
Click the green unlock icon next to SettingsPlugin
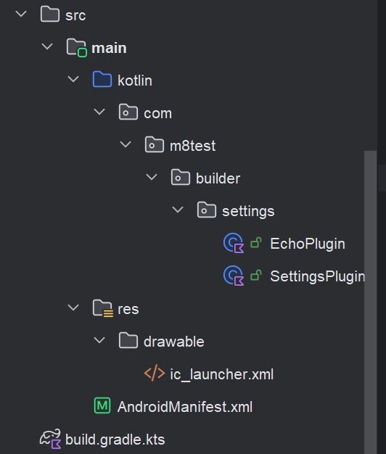point(256,276)
